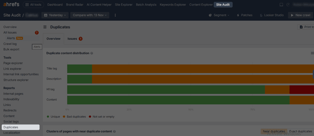Open Internal link opportunities

[21, 74]
